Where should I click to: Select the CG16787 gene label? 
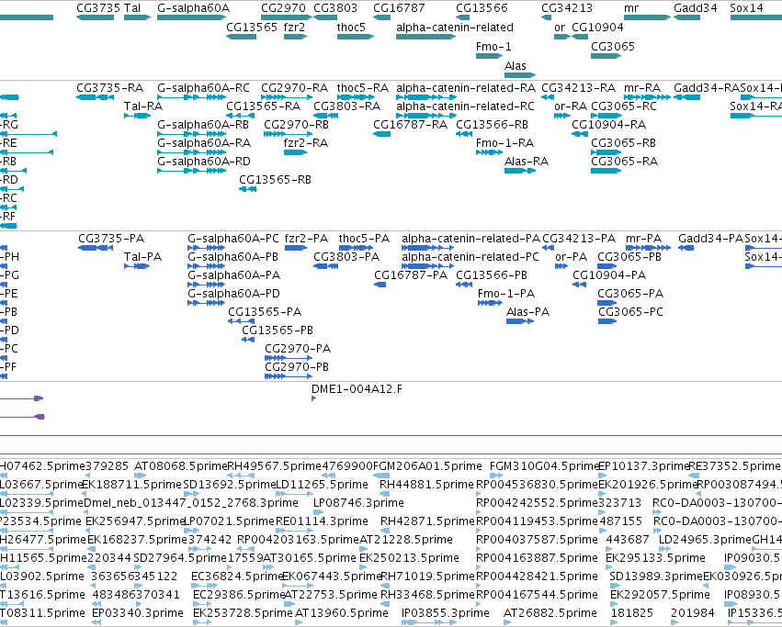tap(399, 8)
